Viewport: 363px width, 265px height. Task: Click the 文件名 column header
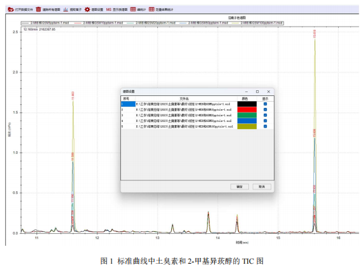coord(184,99)
